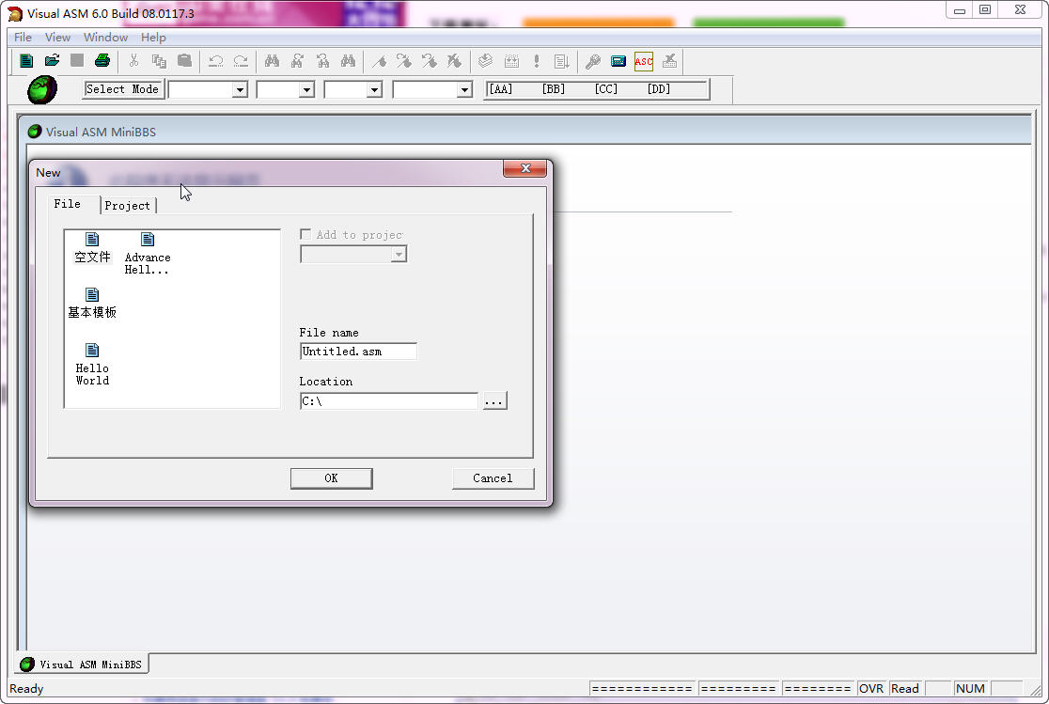The width and height of the screenshot is (1049, 704).
Task: Click the grid calendar toolbar icon
Action: tap(511, 61)
